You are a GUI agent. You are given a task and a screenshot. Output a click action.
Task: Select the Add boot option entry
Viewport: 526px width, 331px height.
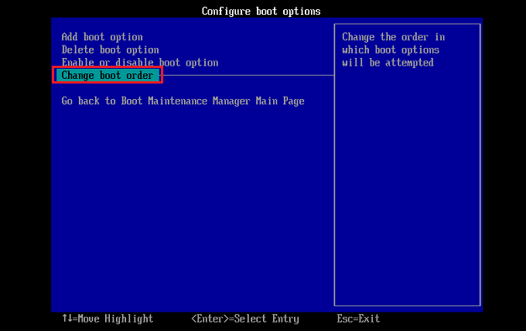[x=102, y=37]
